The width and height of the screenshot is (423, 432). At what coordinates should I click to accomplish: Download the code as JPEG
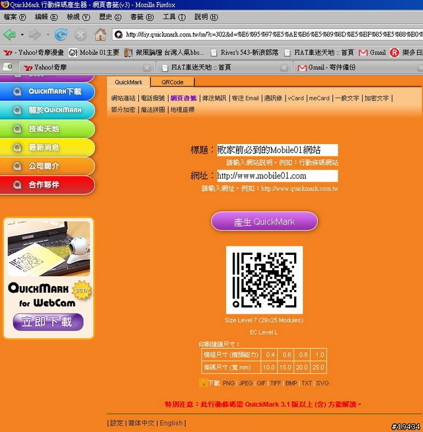click(x=246, y=383)
